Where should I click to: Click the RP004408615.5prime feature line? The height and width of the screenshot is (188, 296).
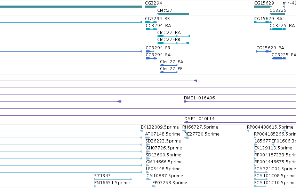click(266, 131)
